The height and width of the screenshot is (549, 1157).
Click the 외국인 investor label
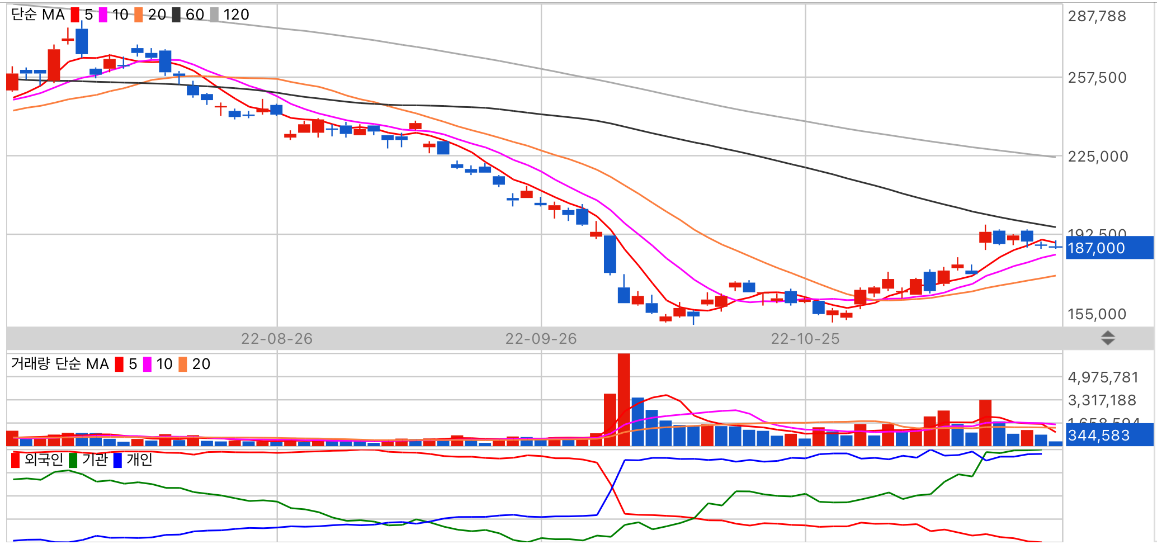[x=44, y=460]
